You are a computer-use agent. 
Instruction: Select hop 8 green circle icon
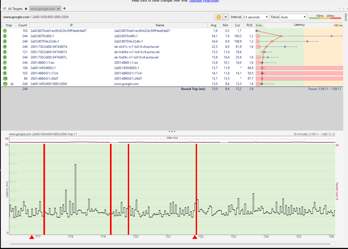[x=5, y=68]
